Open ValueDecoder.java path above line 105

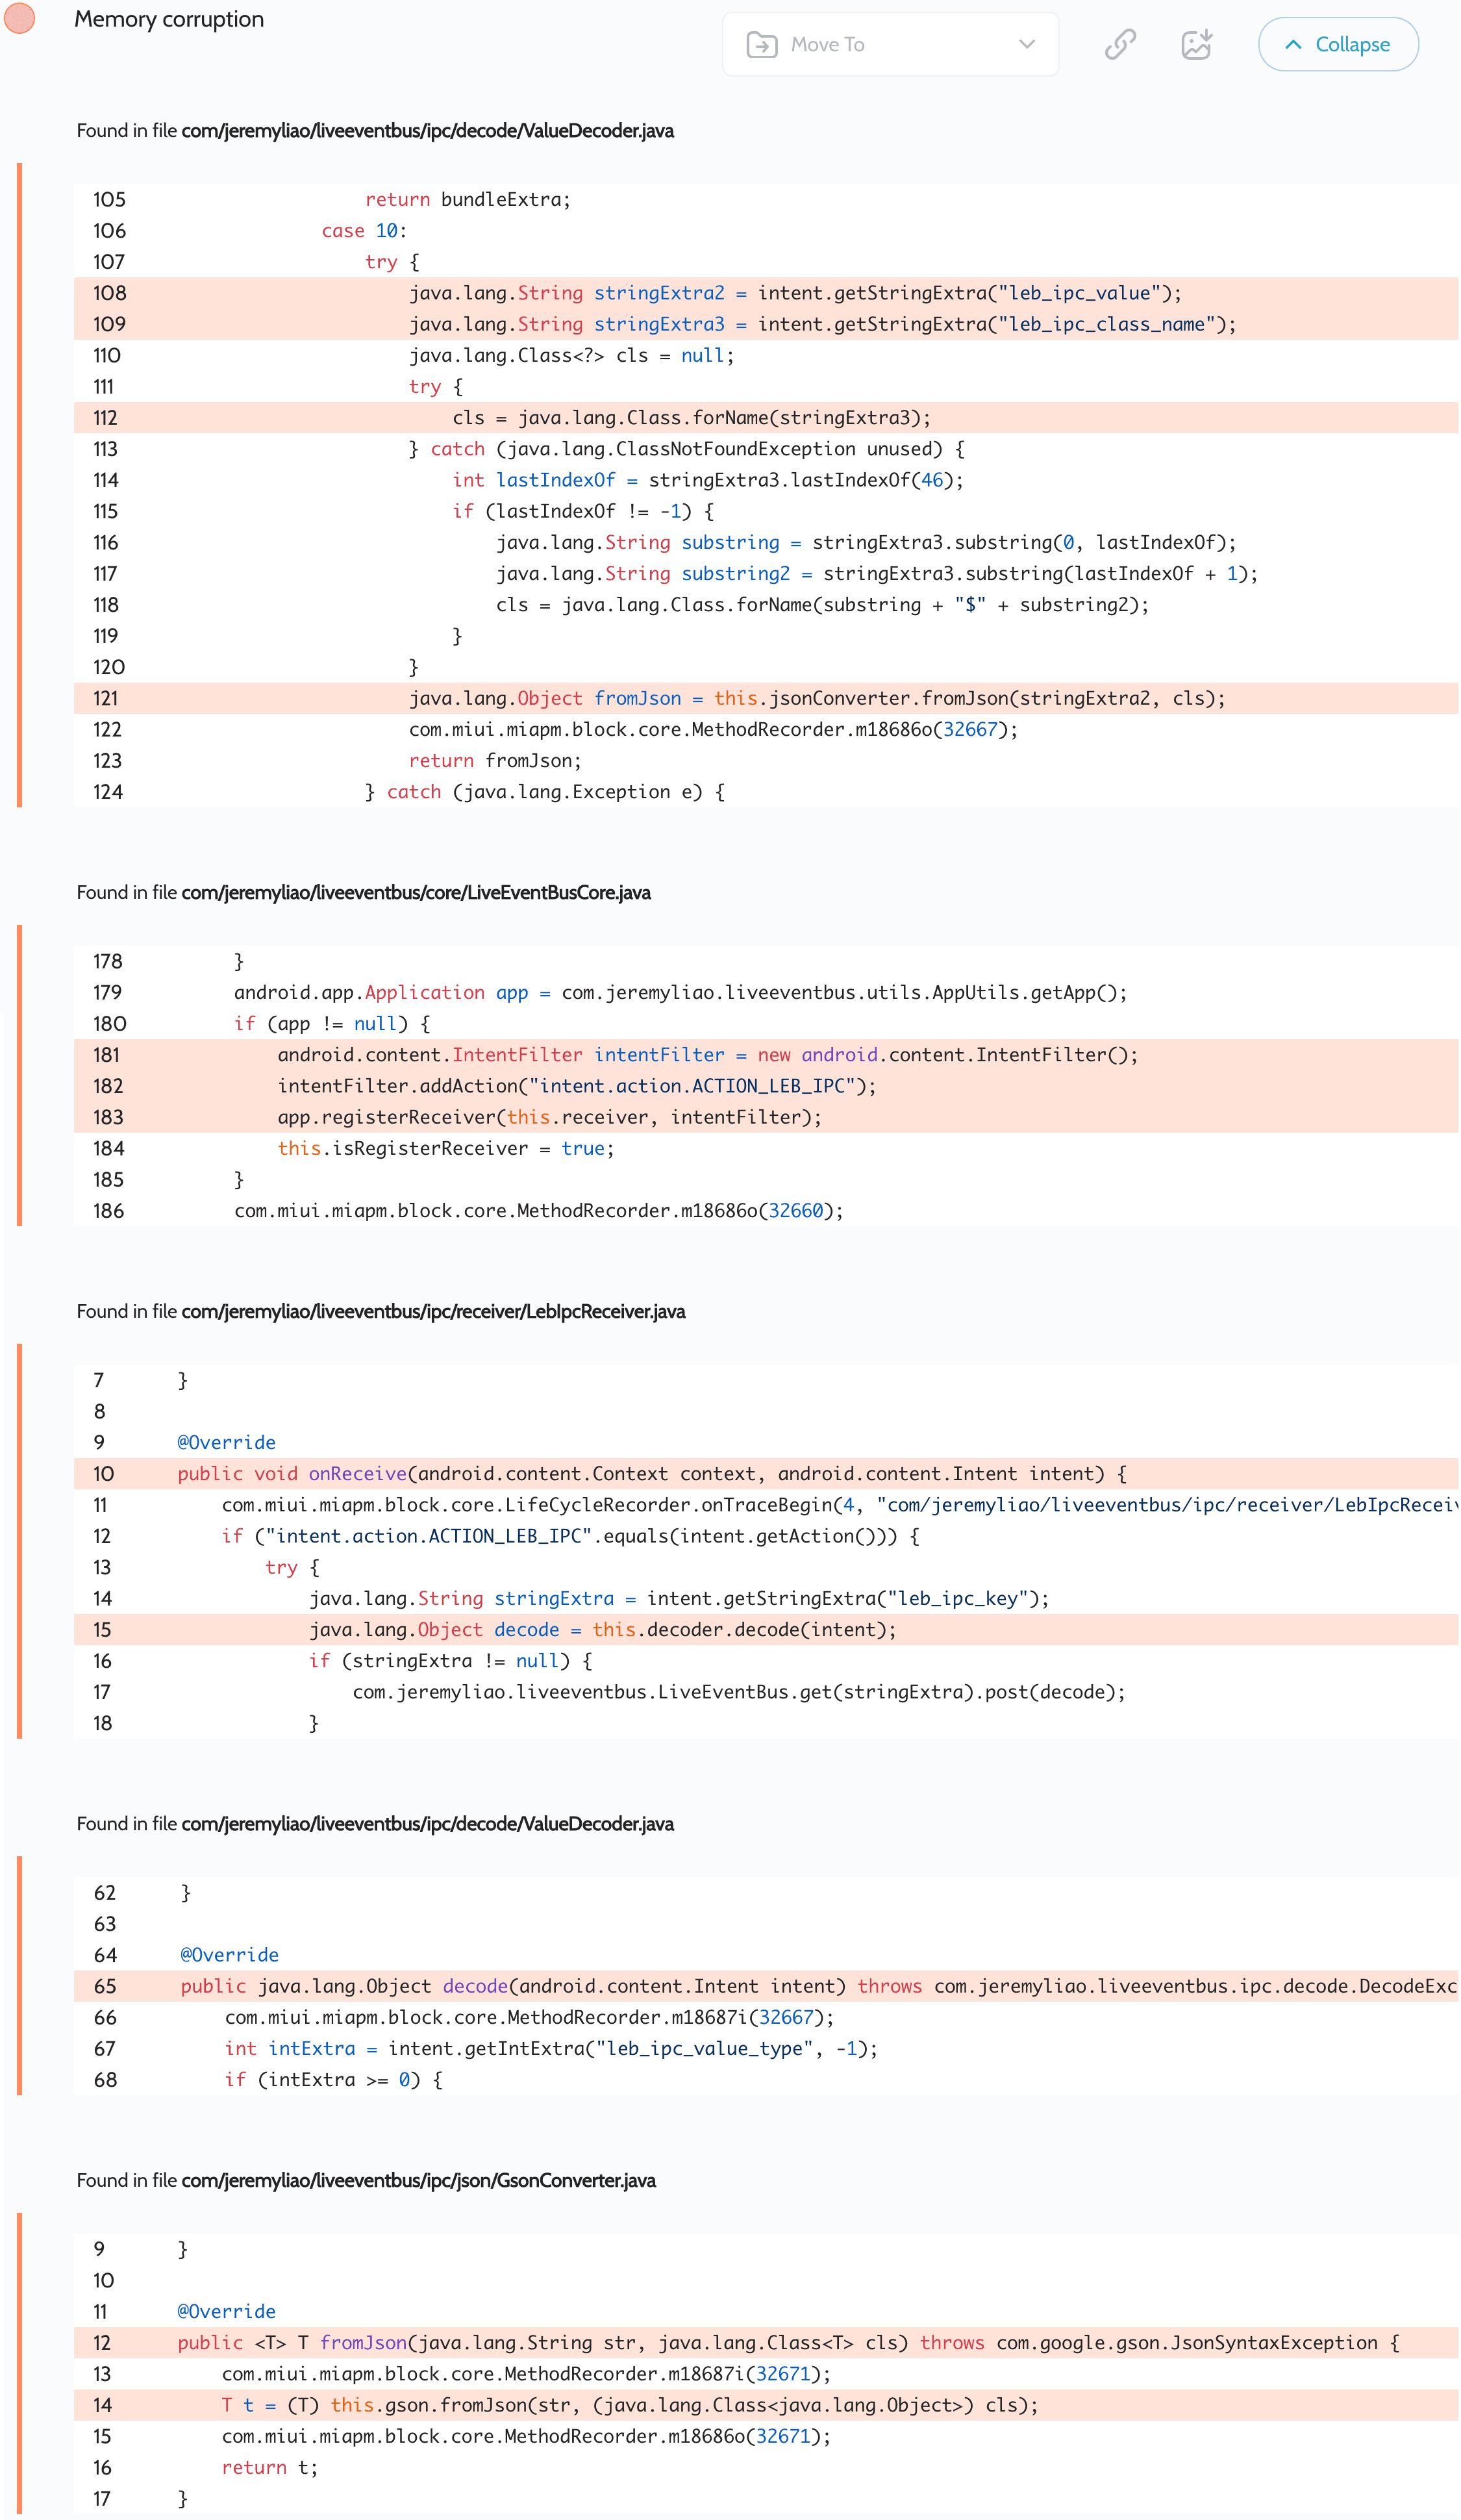(x=427, y=131)
